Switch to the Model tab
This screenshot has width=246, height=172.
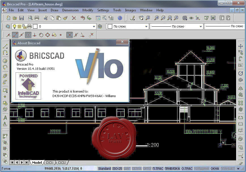tap(37, 163)
